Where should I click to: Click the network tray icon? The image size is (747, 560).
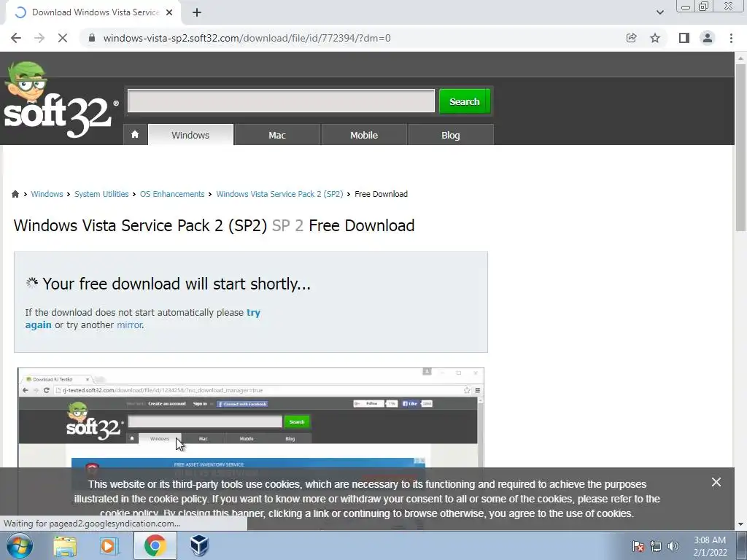pos(656,546)
